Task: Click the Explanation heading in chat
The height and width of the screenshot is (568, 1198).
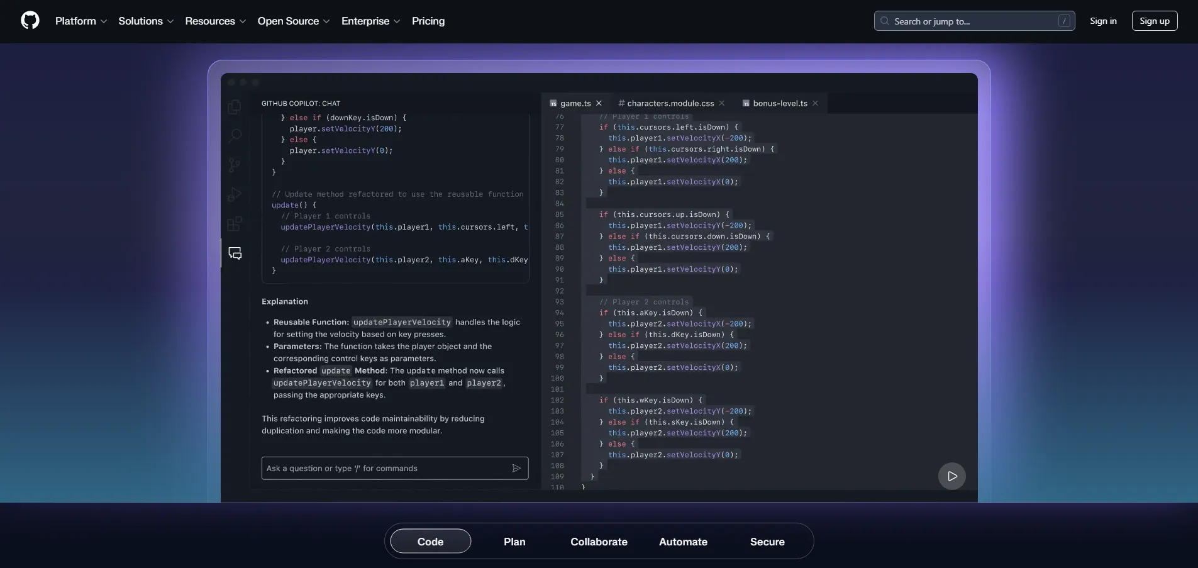Action: [x=285, y=302]
